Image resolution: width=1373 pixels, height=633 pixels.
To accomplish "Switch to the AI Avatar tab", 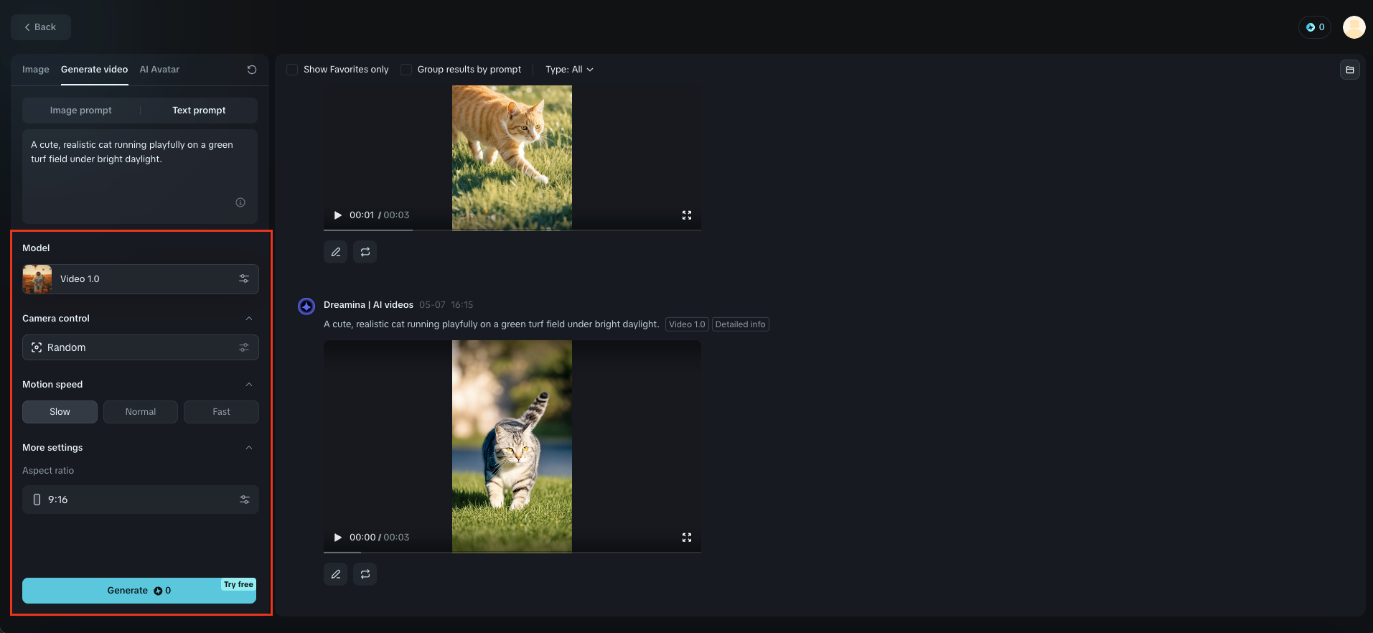I will [x=159, y=70].
